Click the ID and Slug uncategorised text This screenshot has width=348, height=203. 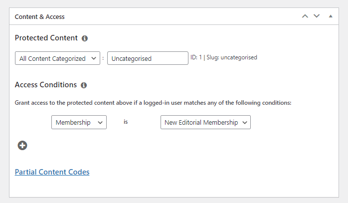click(224, 57)
